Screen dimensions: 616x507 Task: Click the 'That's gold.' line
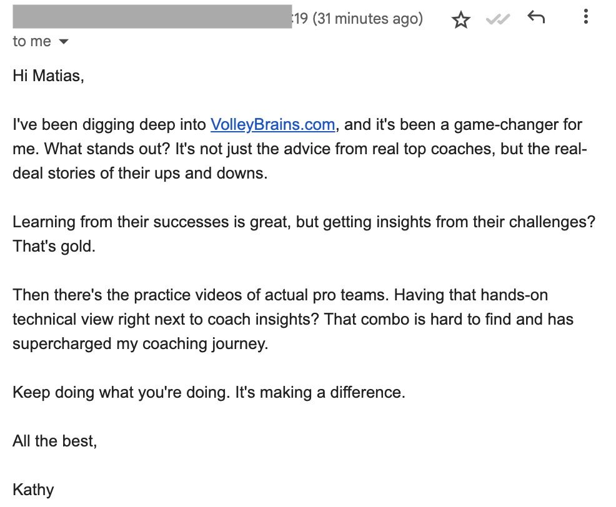click(x=54, y=246)
